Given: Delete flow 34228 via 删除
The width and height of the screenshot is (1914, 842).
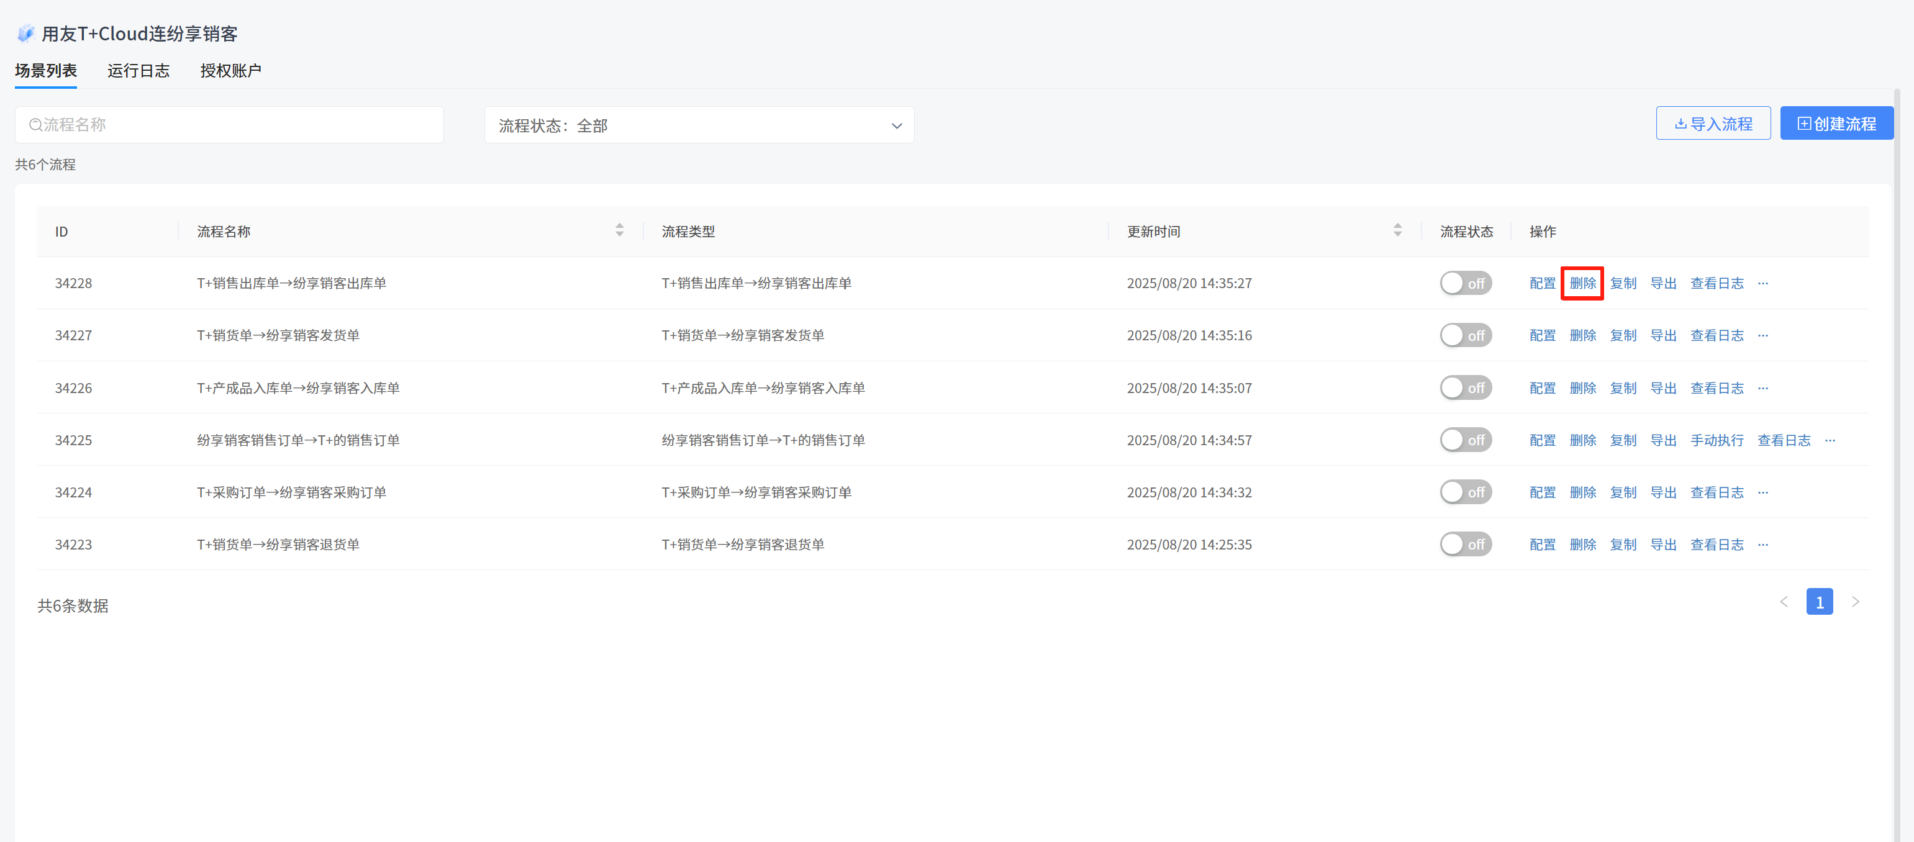Looking at the screenshot, I should [x=1582, y=283].
